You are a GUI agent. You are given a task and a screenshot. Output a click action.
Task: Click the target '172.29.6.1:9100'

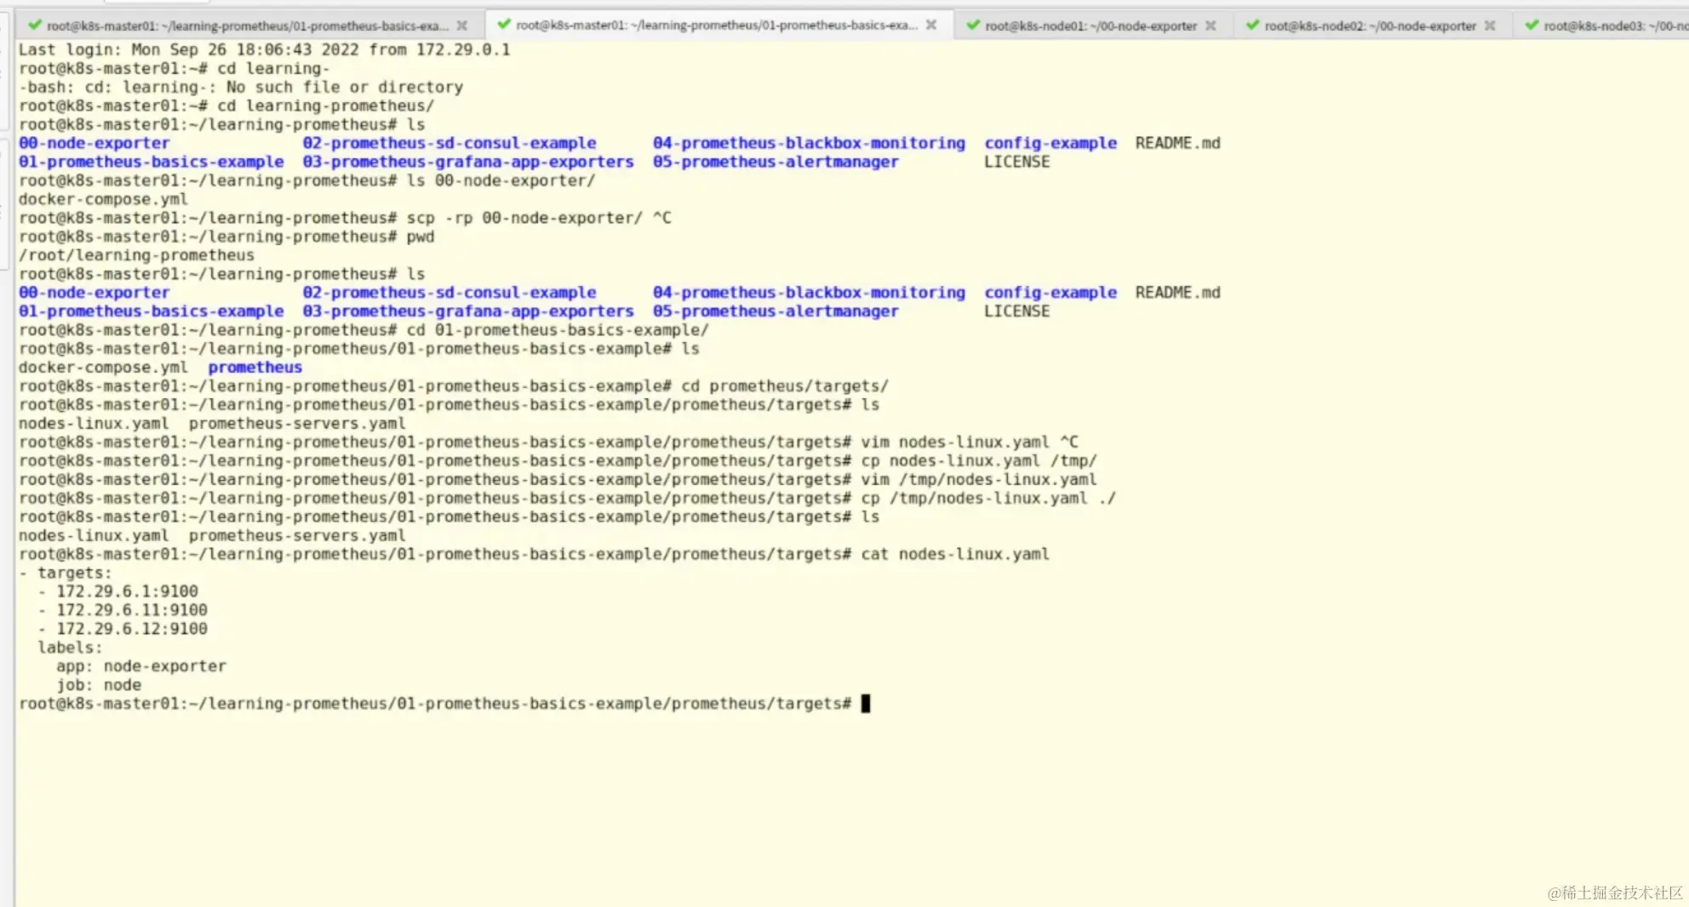tap(128, 593)
